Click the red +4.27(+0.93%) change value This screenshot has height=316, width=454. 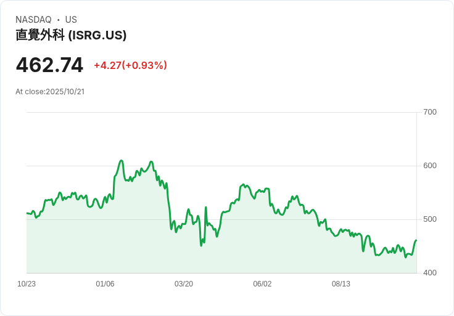(x=130, y=65)
